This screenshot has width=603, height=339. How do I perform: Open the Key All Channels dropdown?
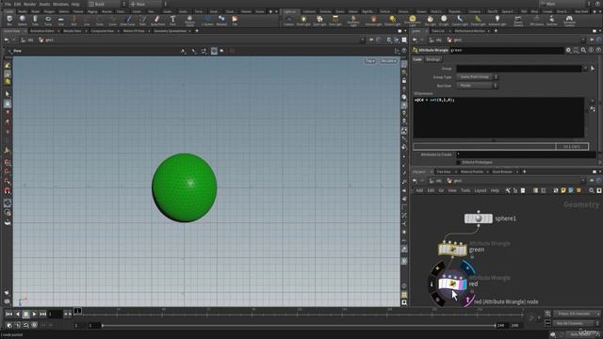(x=577, y=323)
